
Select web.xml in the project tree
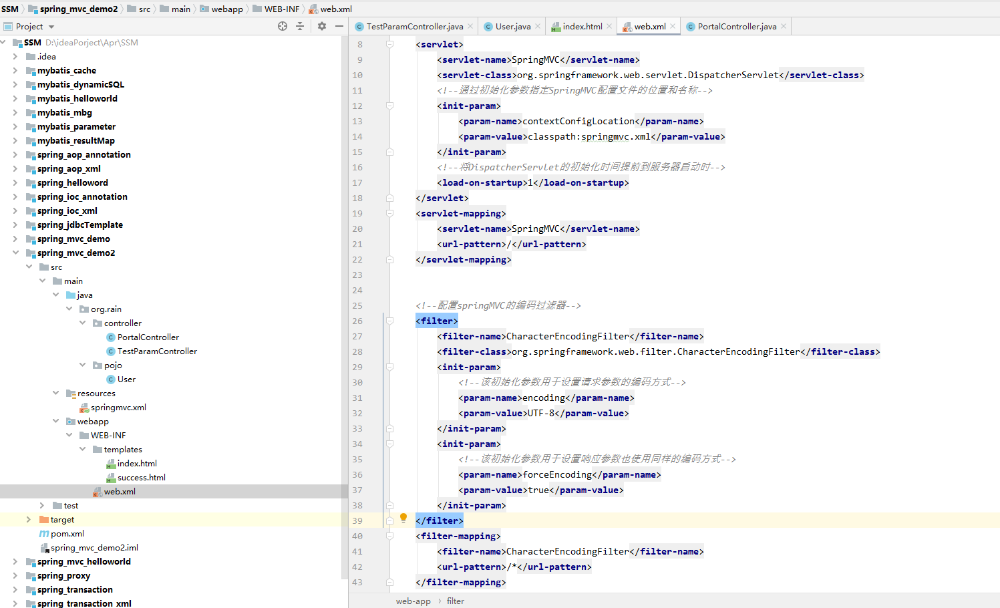[120, 491]
